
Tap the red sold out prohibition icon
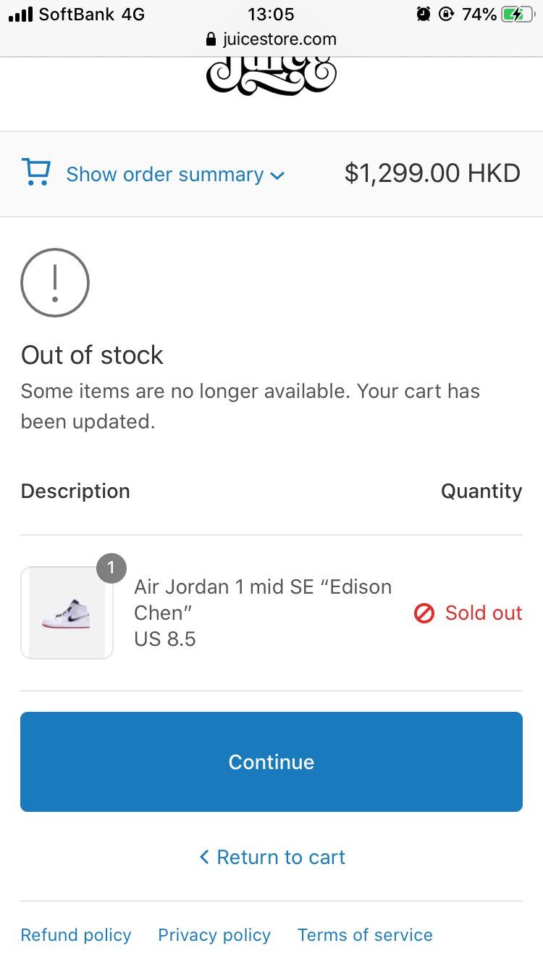coord(424,613)
